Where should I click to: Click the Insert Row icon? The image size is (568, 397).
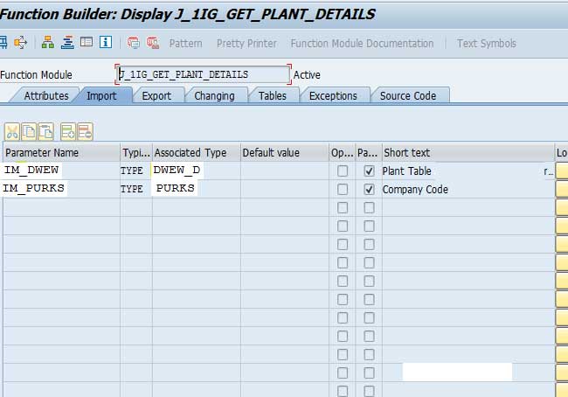tap(68, 131)
